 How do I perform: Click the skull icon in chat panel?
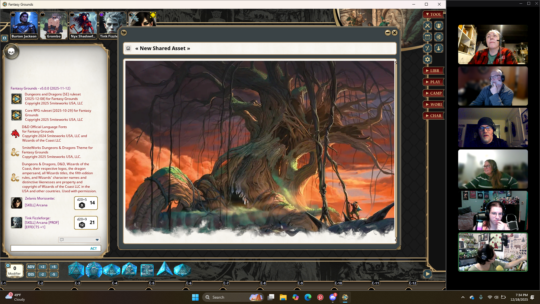point(11,52)
